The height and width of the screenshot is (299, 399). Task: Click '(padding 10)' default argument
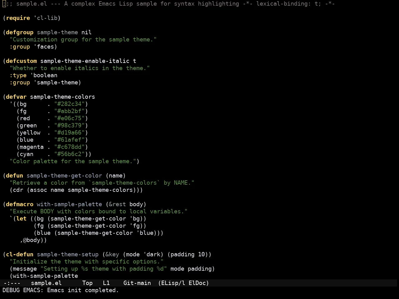(x=188, y=254)
